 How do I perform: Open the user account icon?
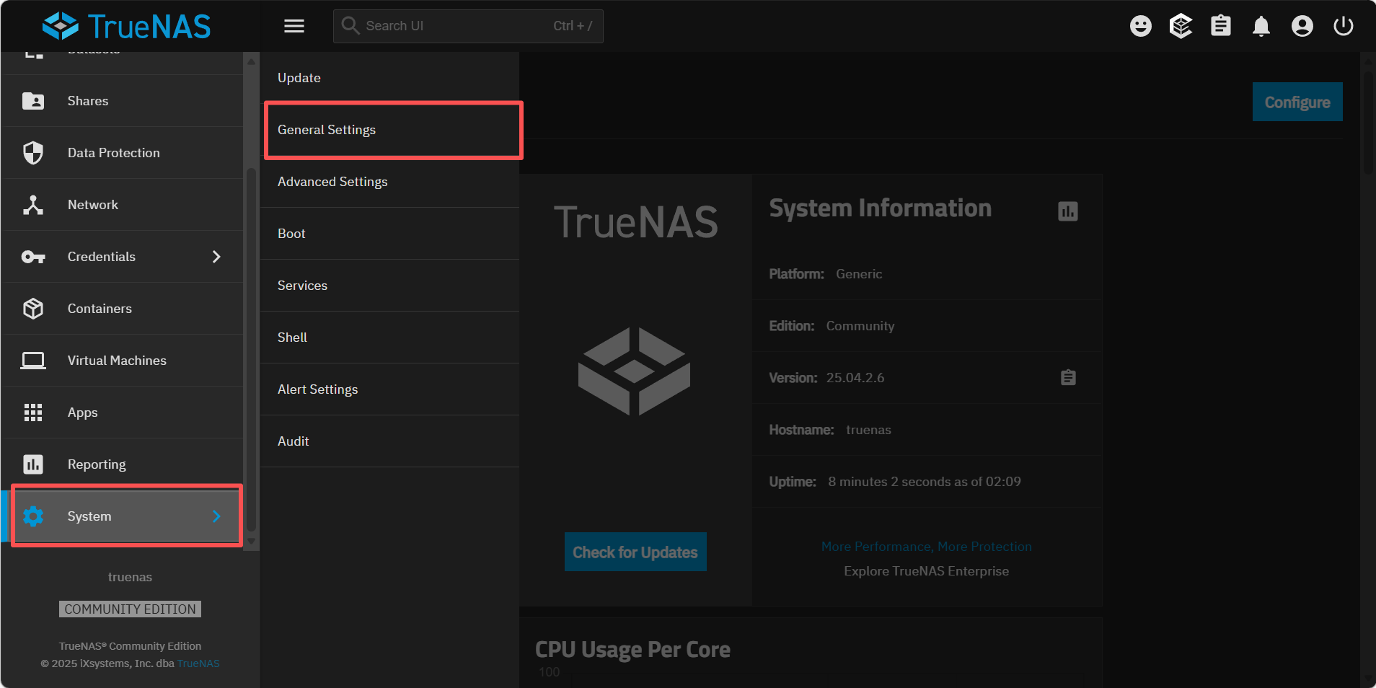[x=1302, y=26]
